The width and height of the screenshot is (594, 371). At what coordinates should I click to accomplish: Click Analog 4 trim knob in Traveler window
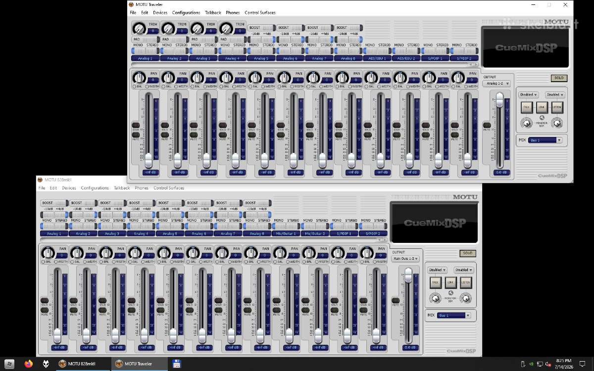(x=226, y=28)
